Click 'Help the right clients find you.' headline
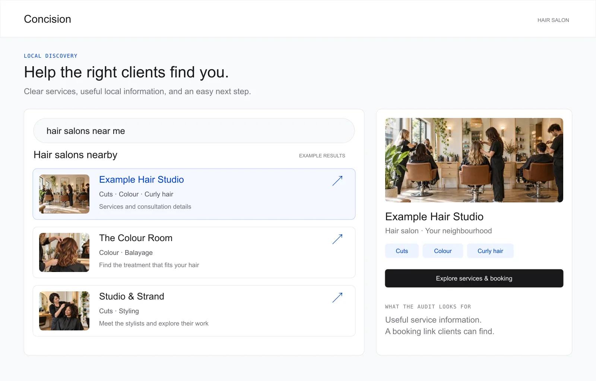 [126, 72]
